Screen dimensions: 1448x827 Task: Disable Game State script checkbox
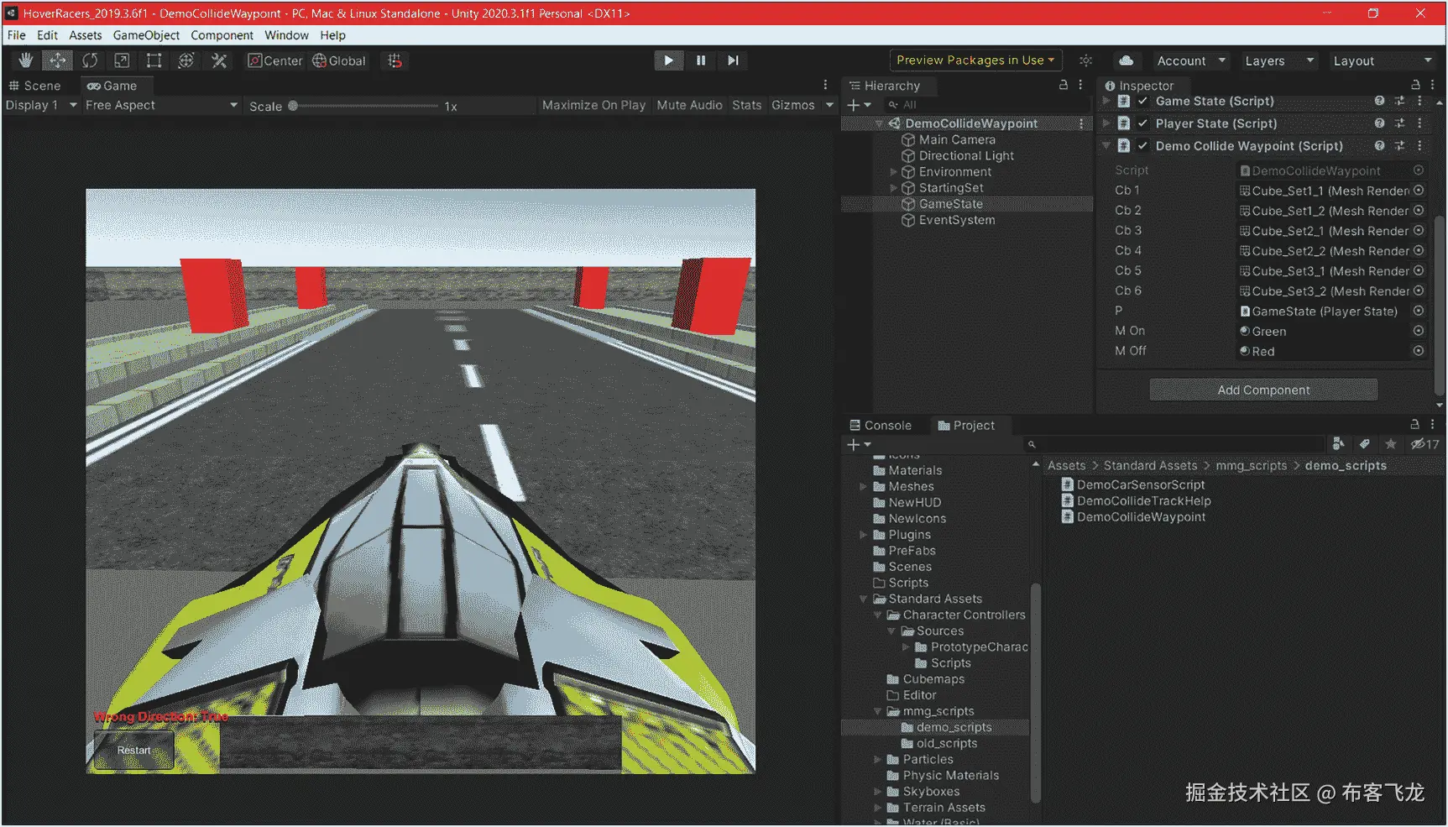point(1142,101)
